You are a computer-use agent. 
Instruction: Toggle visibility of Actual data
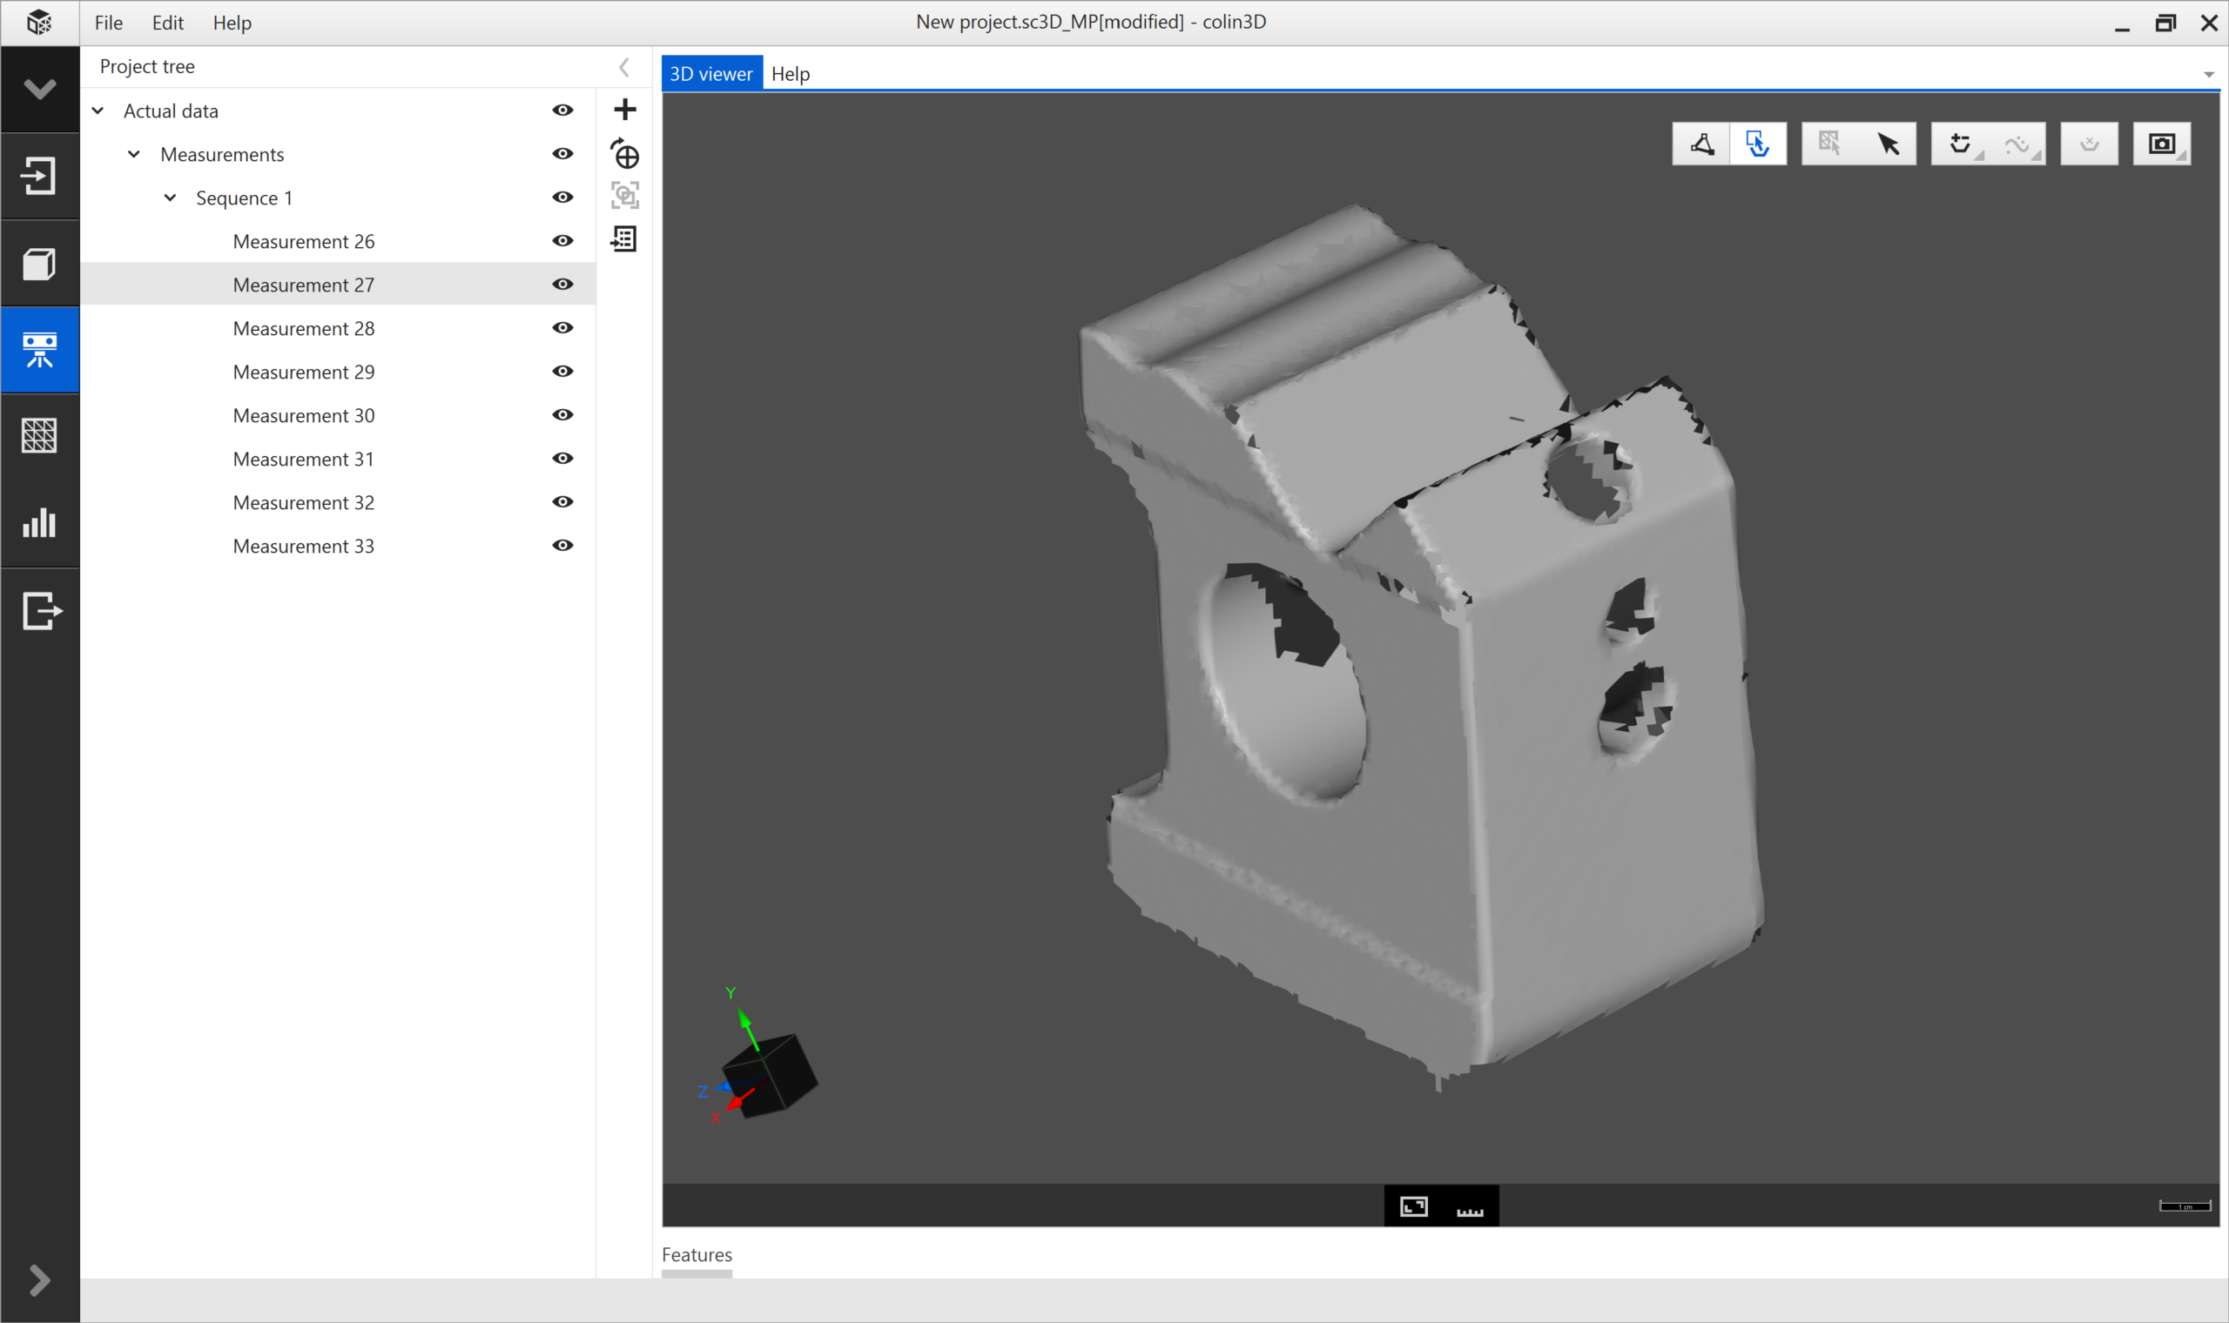point(562,111)
